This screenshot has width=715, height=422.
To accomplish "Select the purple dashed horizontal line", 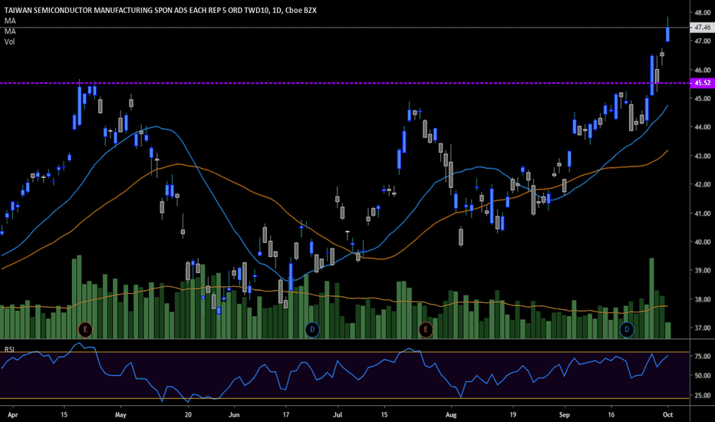I will (344, 83).
